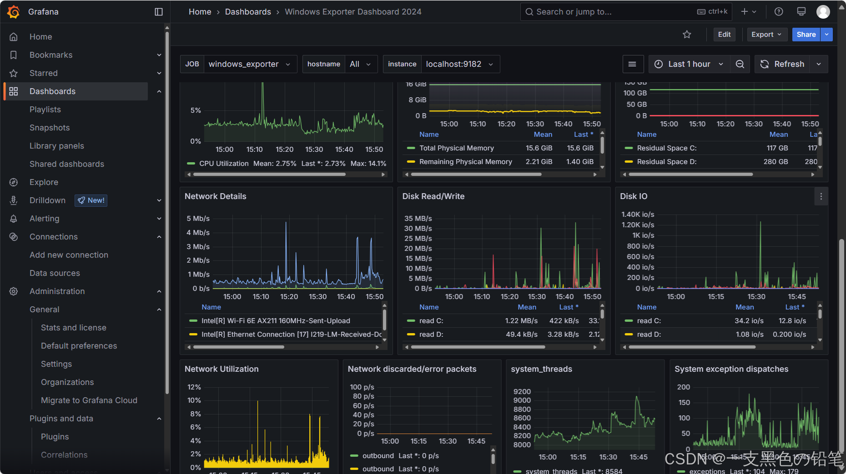The height and width of the screenshot is (474, 846).
Task: Sort Disk Read/Write legend by Mean column
Action: tap(527, 307)
